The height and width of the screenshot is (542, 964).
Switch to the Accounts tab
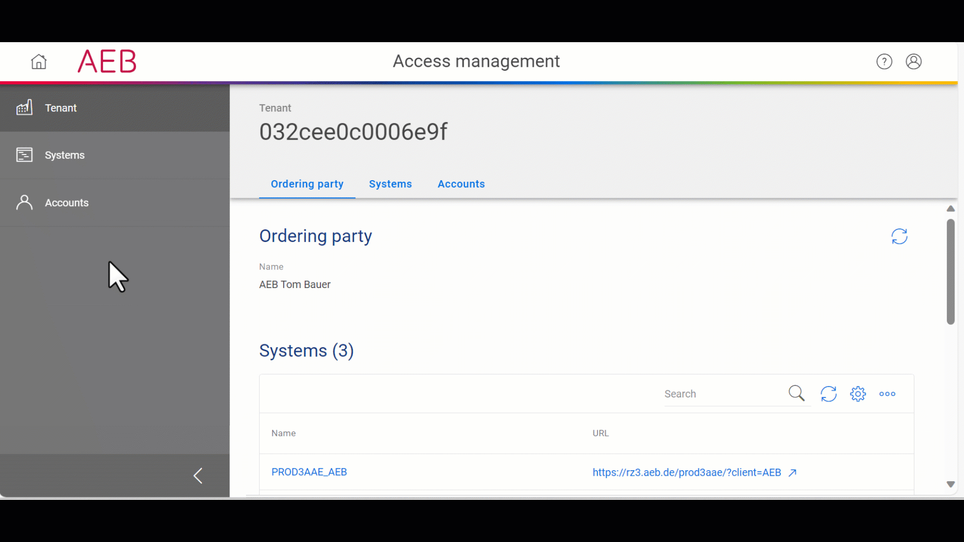coord(461,184)
